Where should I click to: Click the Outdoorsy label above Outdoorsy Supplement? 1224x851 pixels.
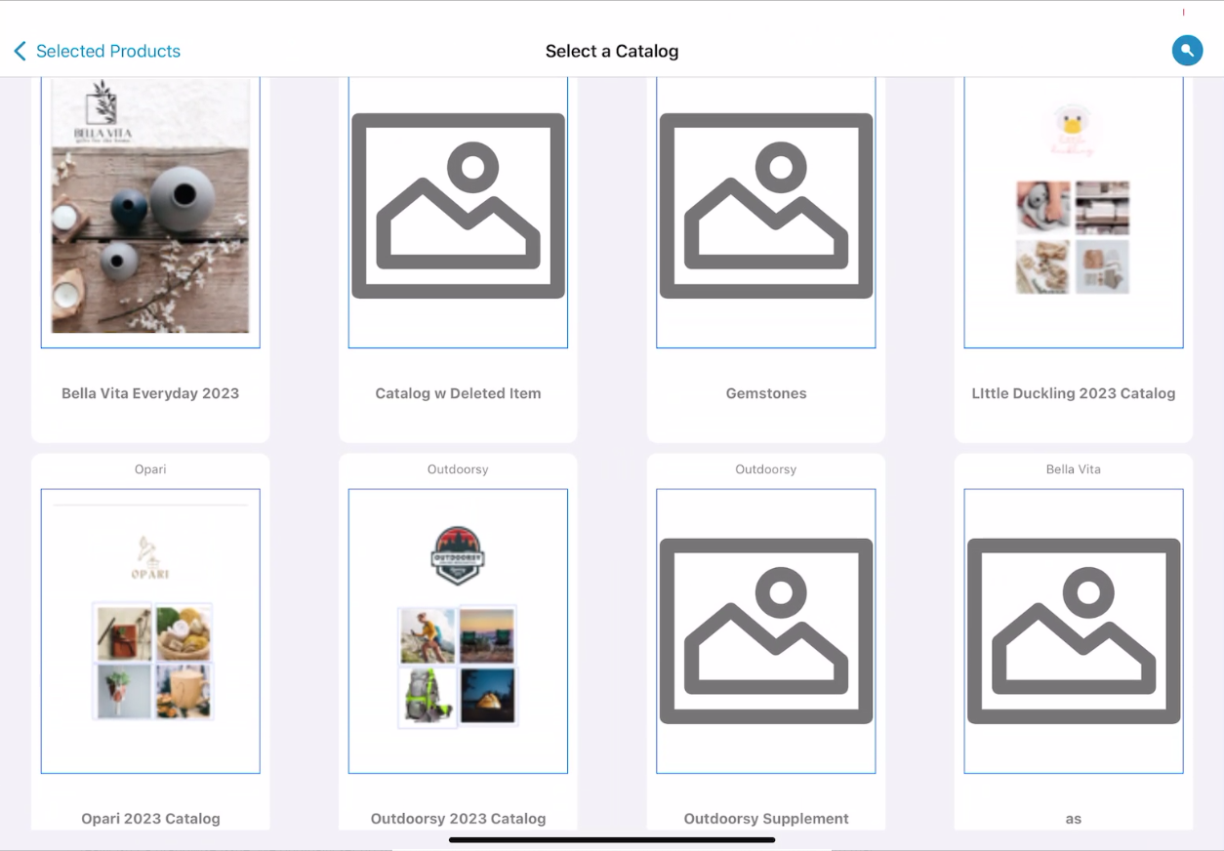[766, 469]
